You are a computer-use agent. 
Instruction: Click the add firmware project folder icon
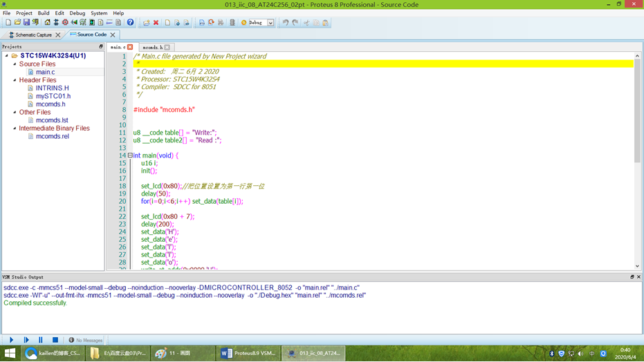[x=146, y=23]
